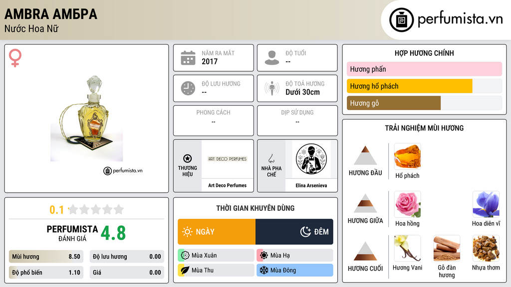Select the Mùa Hạ season tile
Screen dimensions: 511x287
(x=295, y=255)
